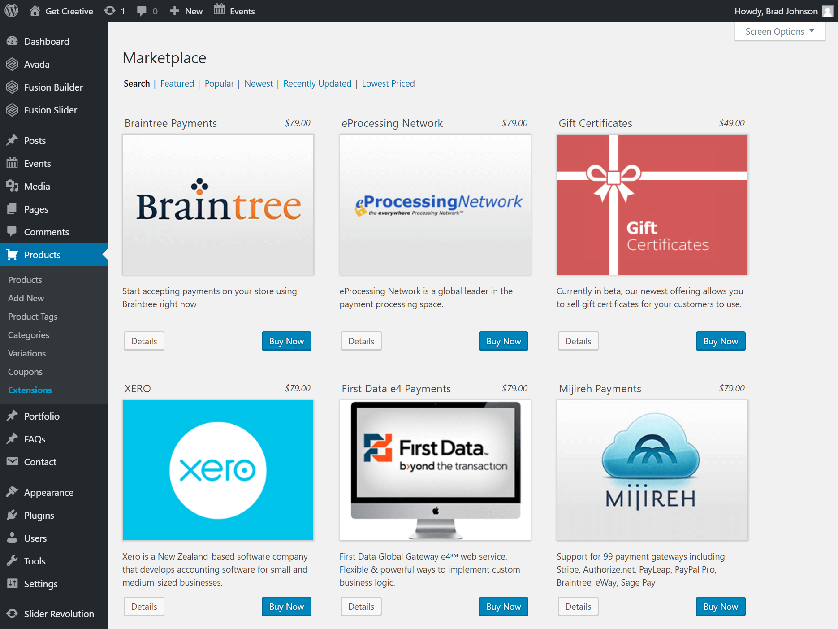Open the Howdy, Brad Johnson account menu
Viewport: 838px width, 629px height.
coord(784,11)
